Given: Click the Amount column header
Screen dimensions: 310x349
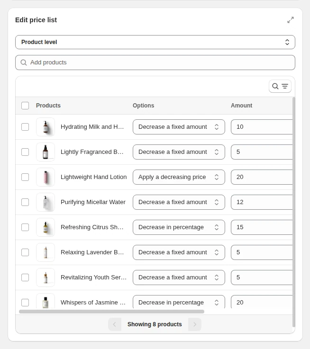Looking at the screenshot, I should tap(241, 106).
